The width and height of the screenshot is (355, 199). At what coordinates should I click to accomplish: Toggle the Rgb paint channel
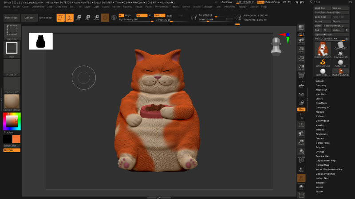[141, 15]
